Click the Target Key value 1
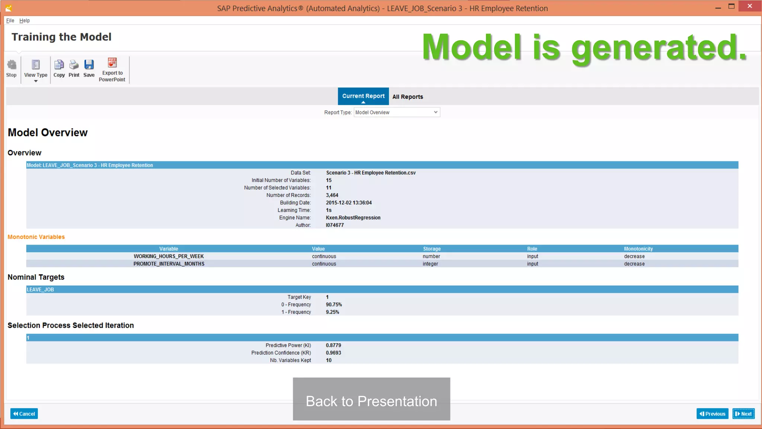 click(327, 297)
